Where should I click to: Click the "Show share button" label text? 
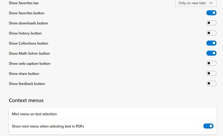pyautogui.click(x=24, y=73)
